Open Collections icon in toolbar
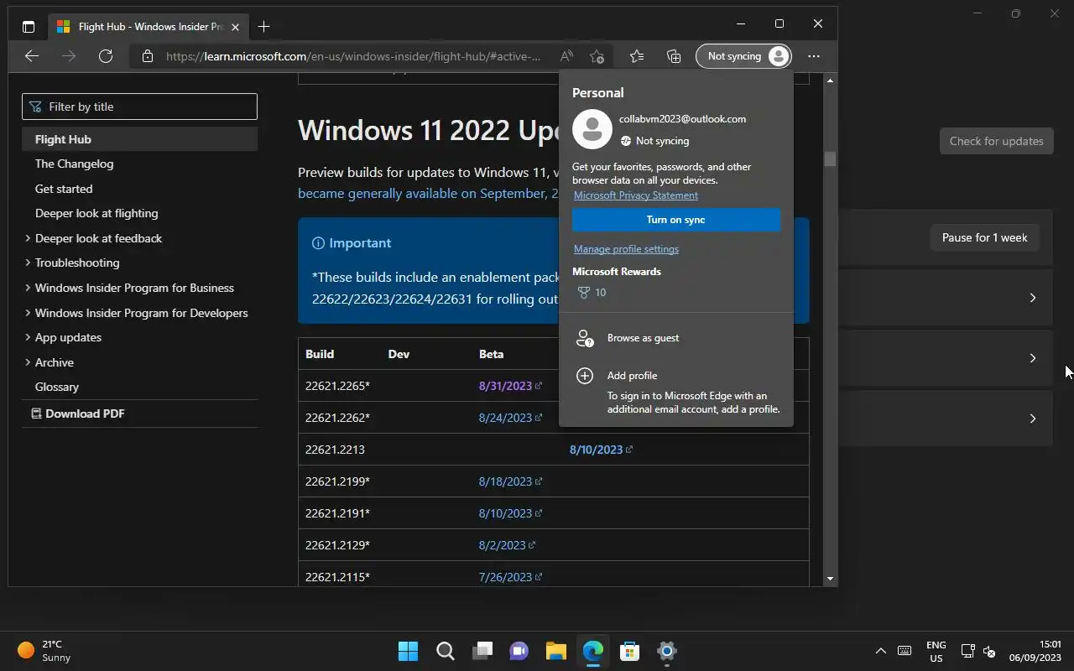This screenshot has width=1074, height=671. [x=674, y=56]
